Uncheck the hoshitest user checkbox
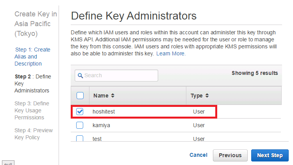This screenshot has height=165, width=293. (80, 112)
